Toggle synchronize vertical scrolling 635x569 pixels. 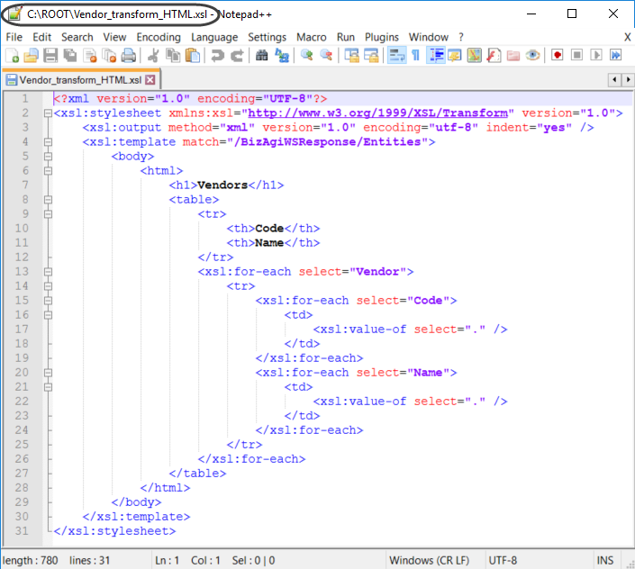click(351, 56)
